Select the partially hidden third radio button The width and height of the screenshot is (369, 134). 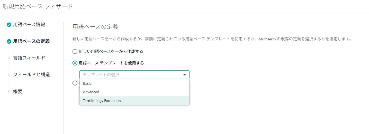75,83
